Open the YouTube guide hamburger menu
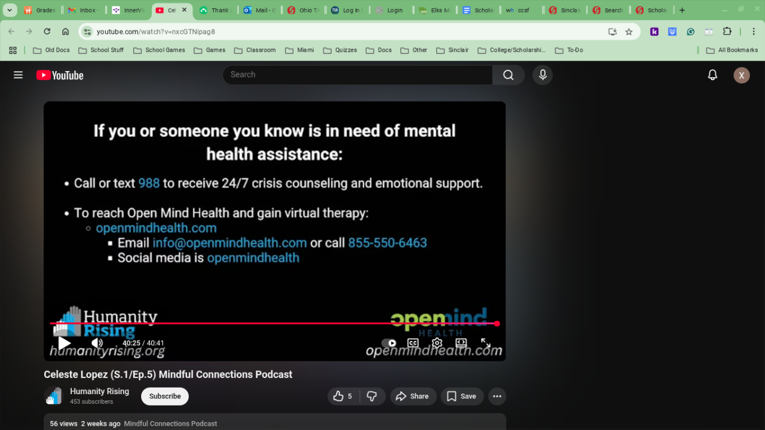The width and height of the screenshot is (765, 430). pyautogui.click(x=18, y=75)
